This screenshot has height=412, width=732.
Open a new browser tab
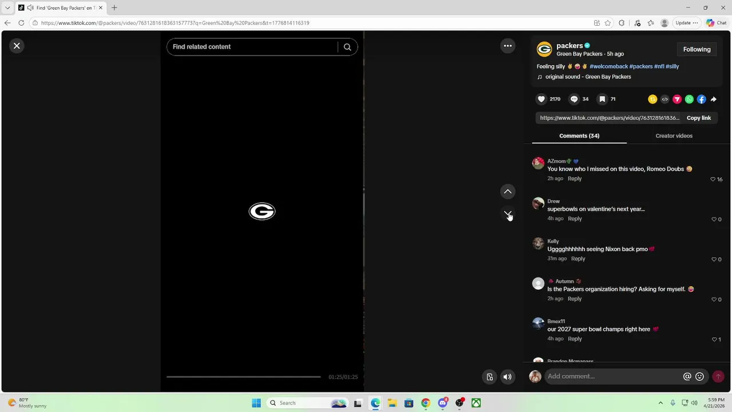pyautogui.click(x=114, y=8)
